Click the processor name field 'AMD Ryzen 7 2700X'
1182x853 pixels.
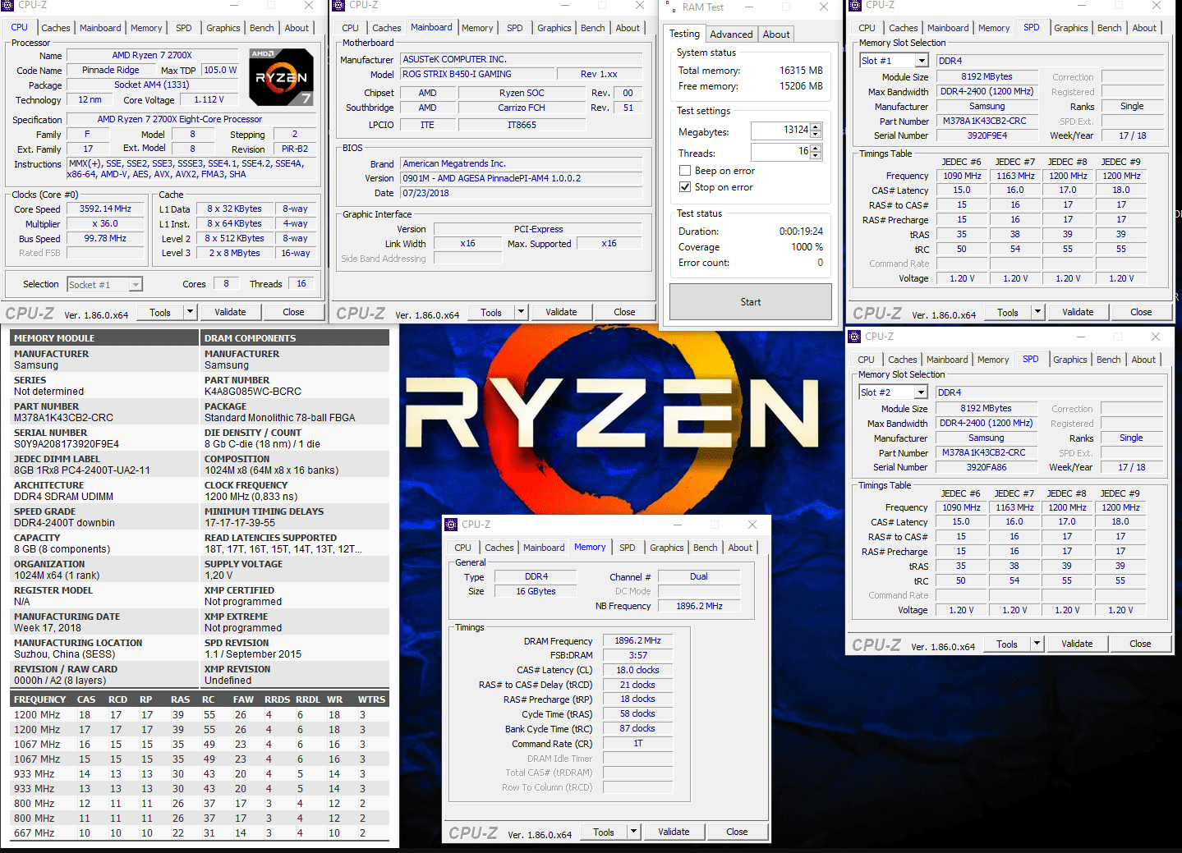[x=152, y=56]
